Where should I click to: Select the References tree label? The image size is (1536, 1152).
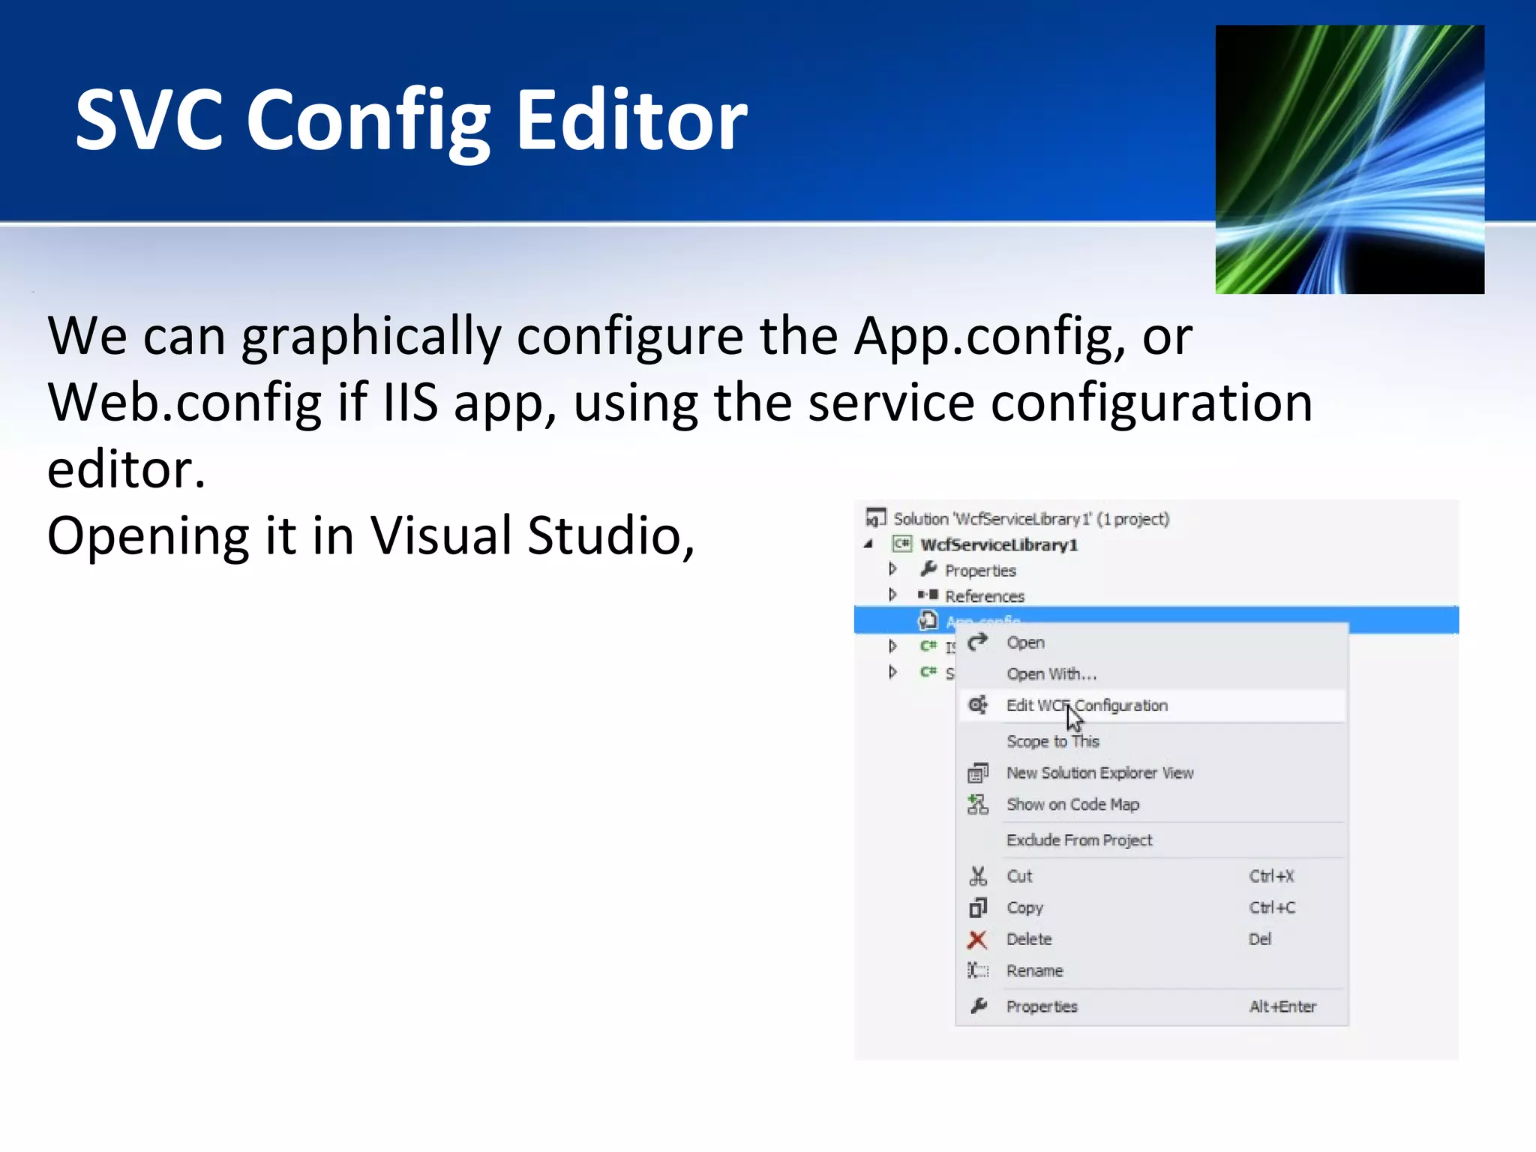(985, 596)
